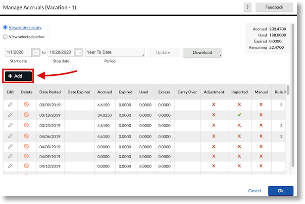The height and width of the screenshot is (204, 305).
Task: Click the View entire history link
Action: (25, 27)
